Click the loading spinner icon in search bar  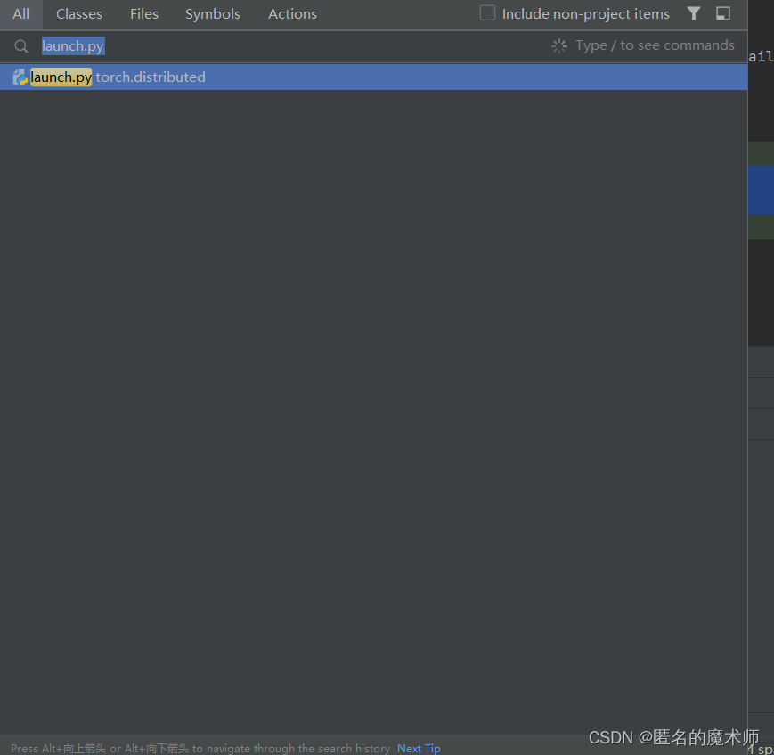pos(559,45)
